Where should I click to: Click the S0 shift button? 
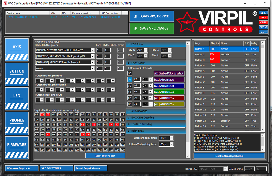(129, 73)
